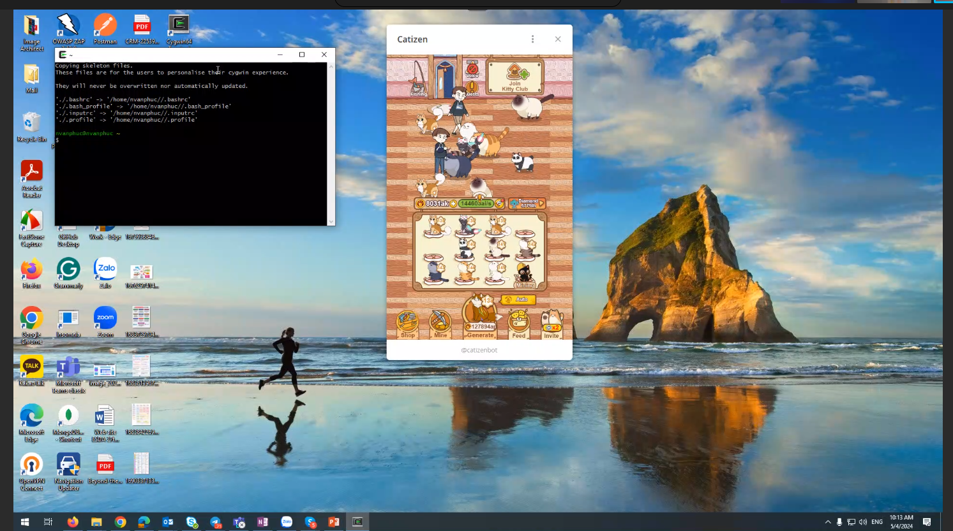953x531 pixels.
Task: Open the Quests icon in Catizen
Action: pos(472,89)
